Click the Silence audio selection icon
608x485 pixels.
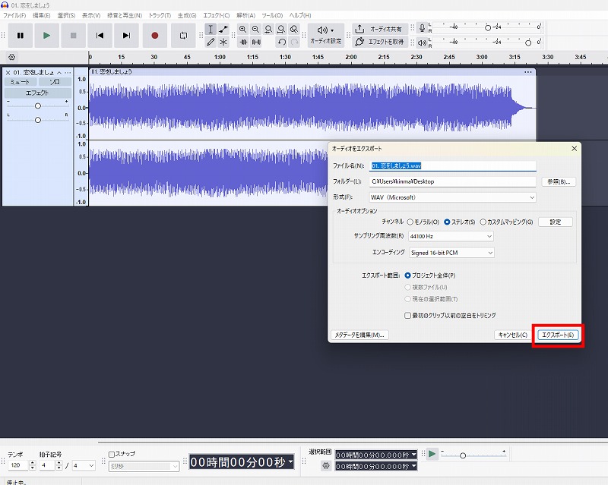click(x=256, y=42)
